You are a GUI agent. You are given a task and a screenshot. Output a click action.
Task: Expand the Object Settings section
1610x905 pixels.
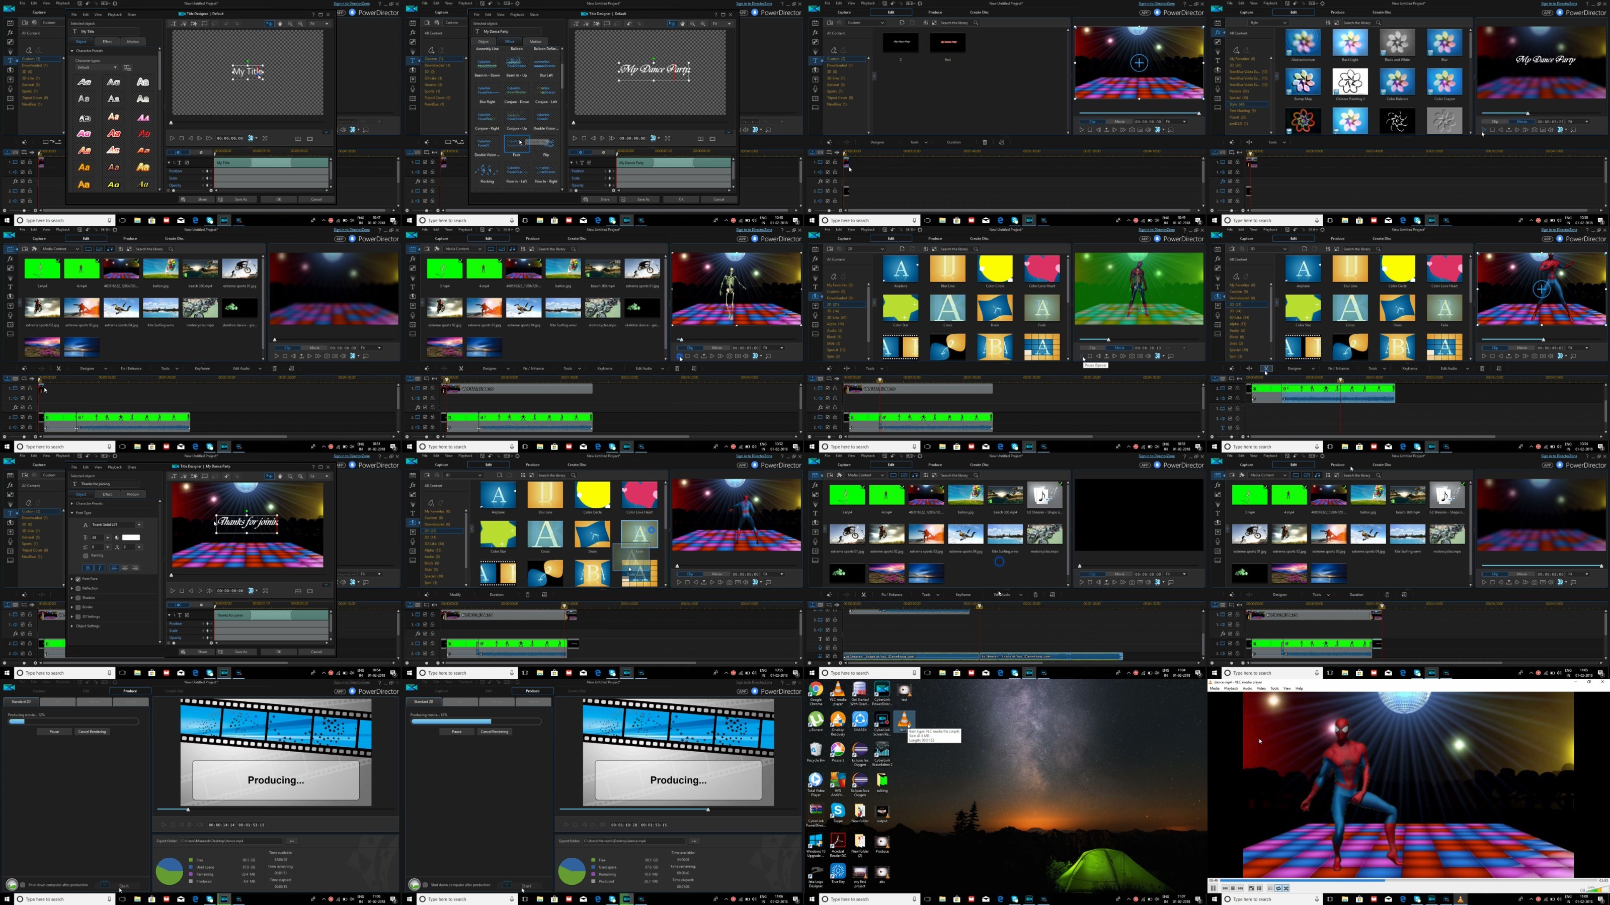pos(72,626)
